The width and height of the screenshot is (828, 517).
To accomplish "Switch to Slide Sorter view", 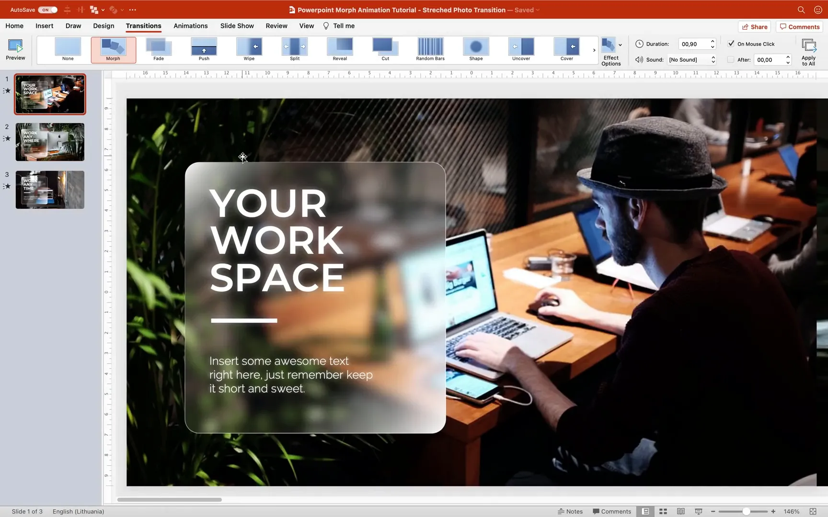I will tap(663, 511).
